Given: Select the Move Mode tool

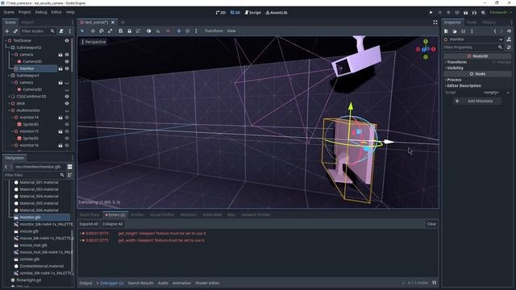Looking at the screenshot, I should tap(93, 31).
